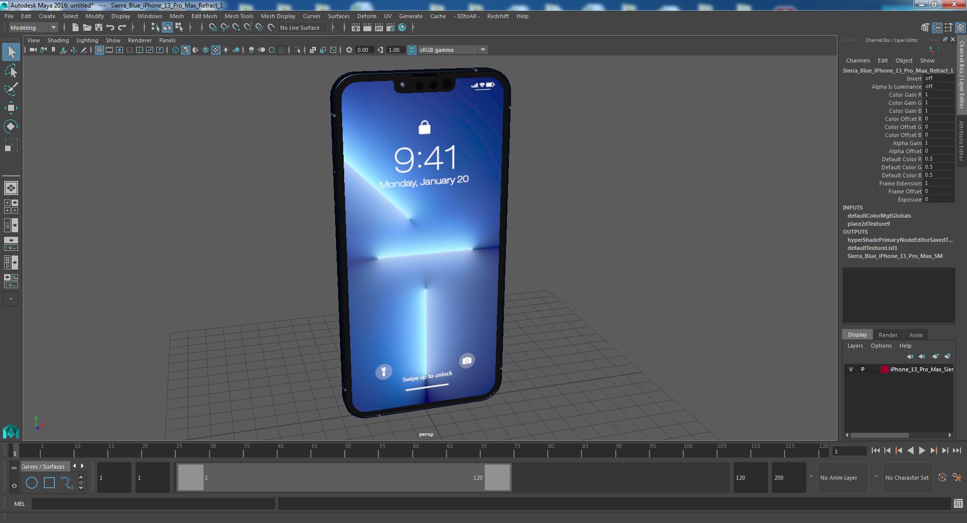Open the Mesh Tools menu
967x523 pixels.
coord(239,16)
